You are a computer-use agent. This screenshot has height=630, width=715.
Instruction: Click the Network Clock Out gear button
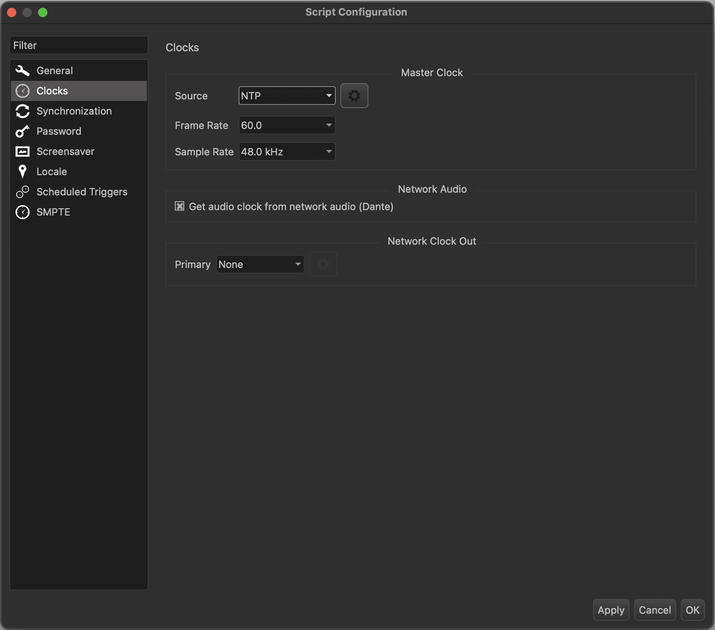323,265
